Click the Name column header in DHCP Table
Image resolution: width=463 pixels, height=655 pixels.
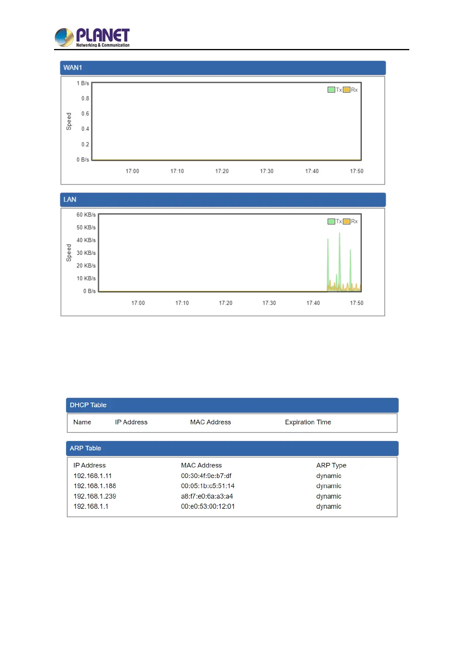pyautogui.click(x=82, y=422)
